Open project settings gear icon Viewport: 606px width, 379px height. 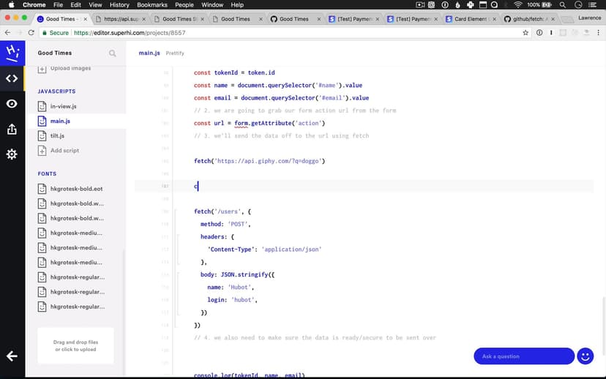click(x=12, y=154)
